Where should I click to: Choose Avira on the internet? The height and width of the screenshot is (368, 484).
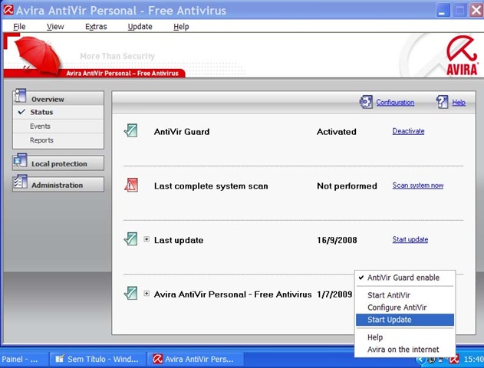[x=405, y=350]
